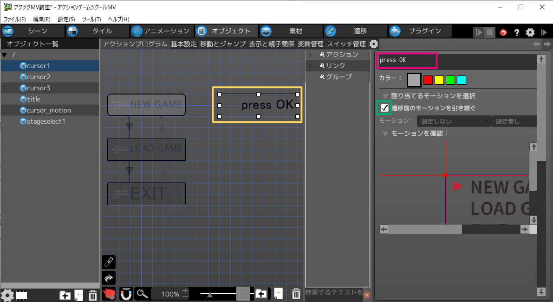Open the 変数管理 tab
Screen dimensions: 553x302
pyautogui.click(x=310, y=44)
